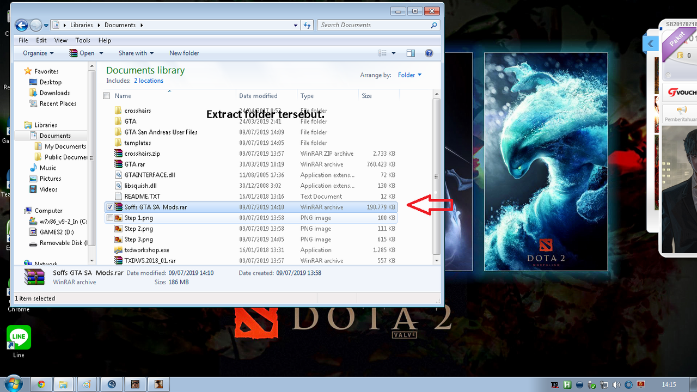
Task: Uncheck the Soffs GTA SA Mods.rar checkbox
Action: click(110, 207)
